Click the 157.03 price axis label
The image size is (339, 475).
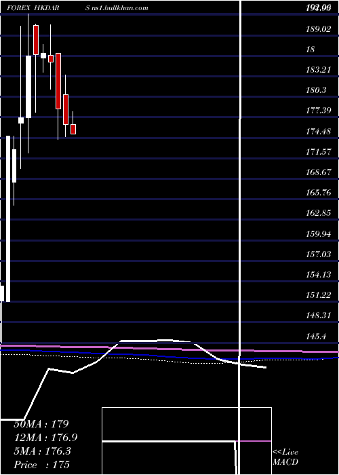point(319,254)
